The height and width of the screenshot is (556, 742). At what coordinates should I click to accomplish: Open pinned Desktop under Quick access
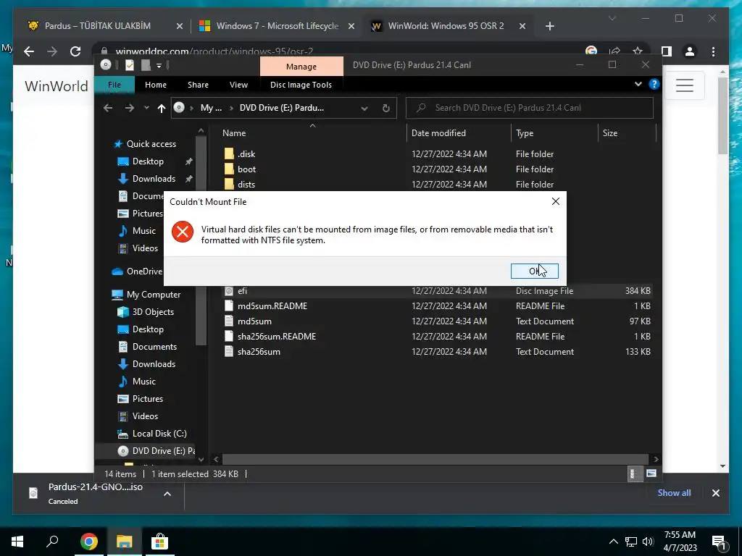click(x=148, y=161)
